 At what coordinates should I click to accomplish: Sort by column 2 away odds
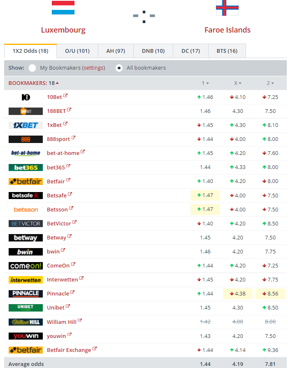click(x=270, y=83)
